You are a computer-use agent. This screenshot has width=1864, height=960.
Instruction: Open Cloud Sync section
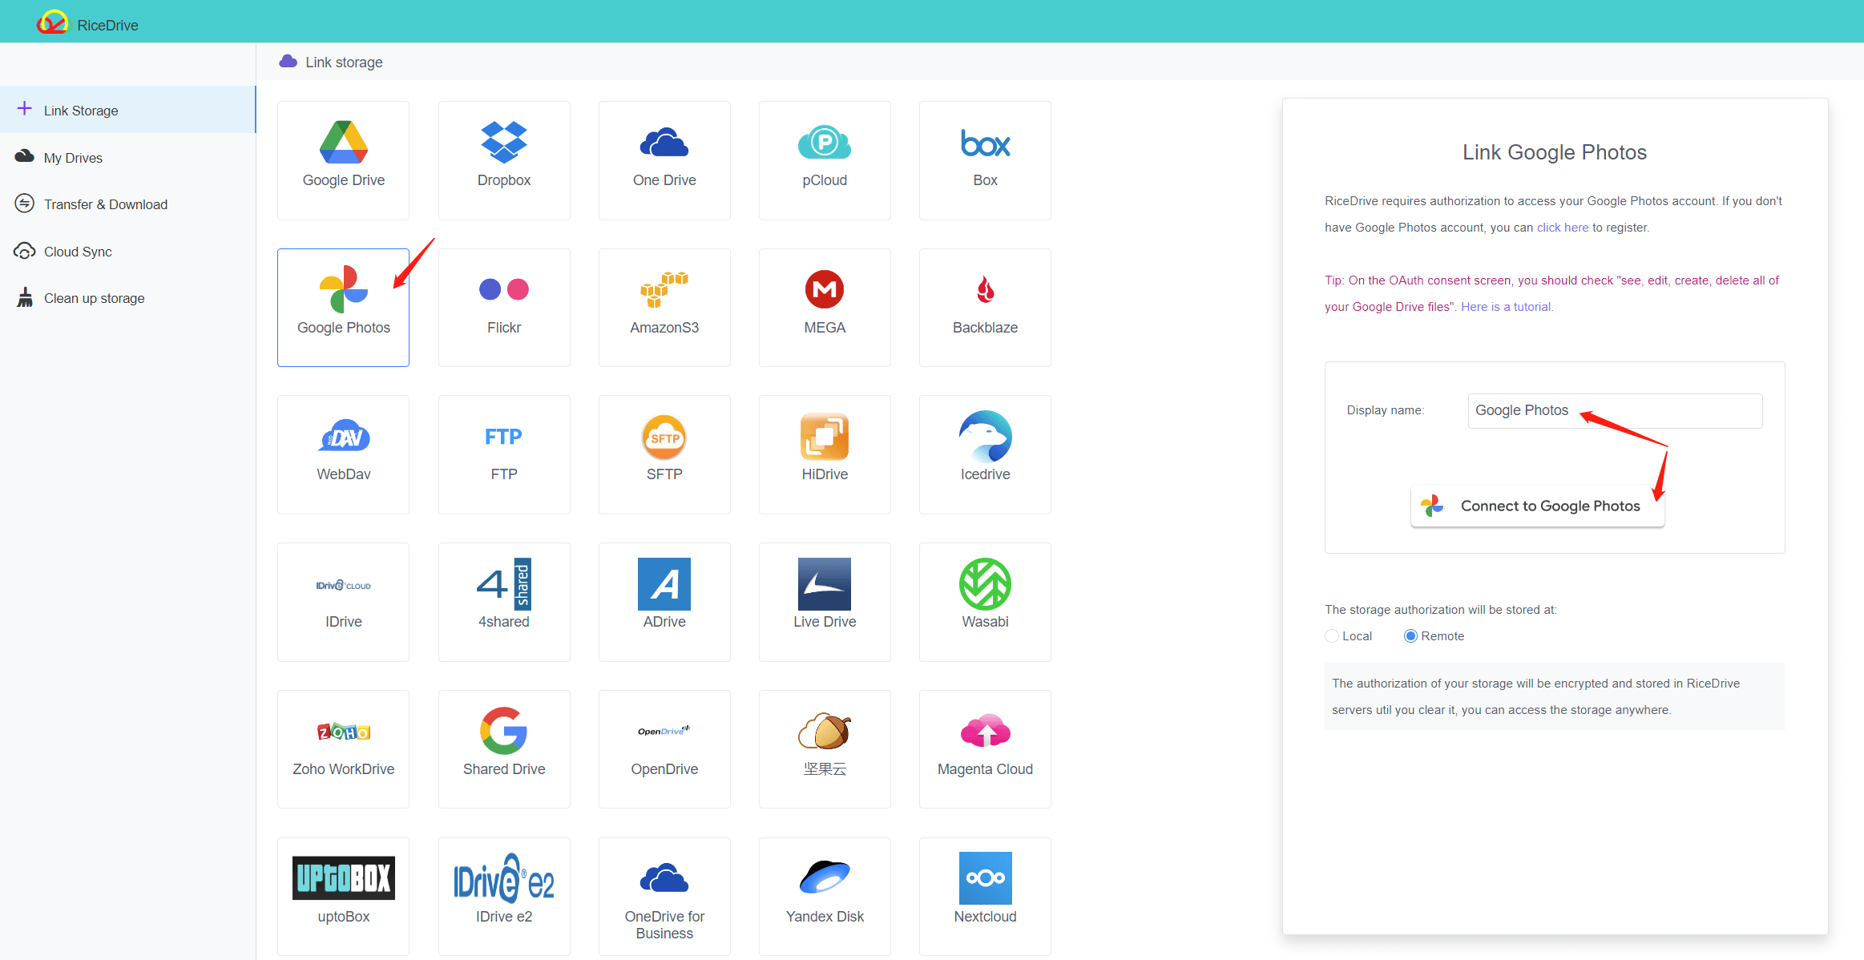pyautogui.click(x=76, y=250)
